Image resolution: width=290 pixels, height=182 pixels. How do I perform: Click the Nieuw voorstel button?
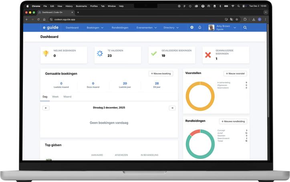click(235, 74)
